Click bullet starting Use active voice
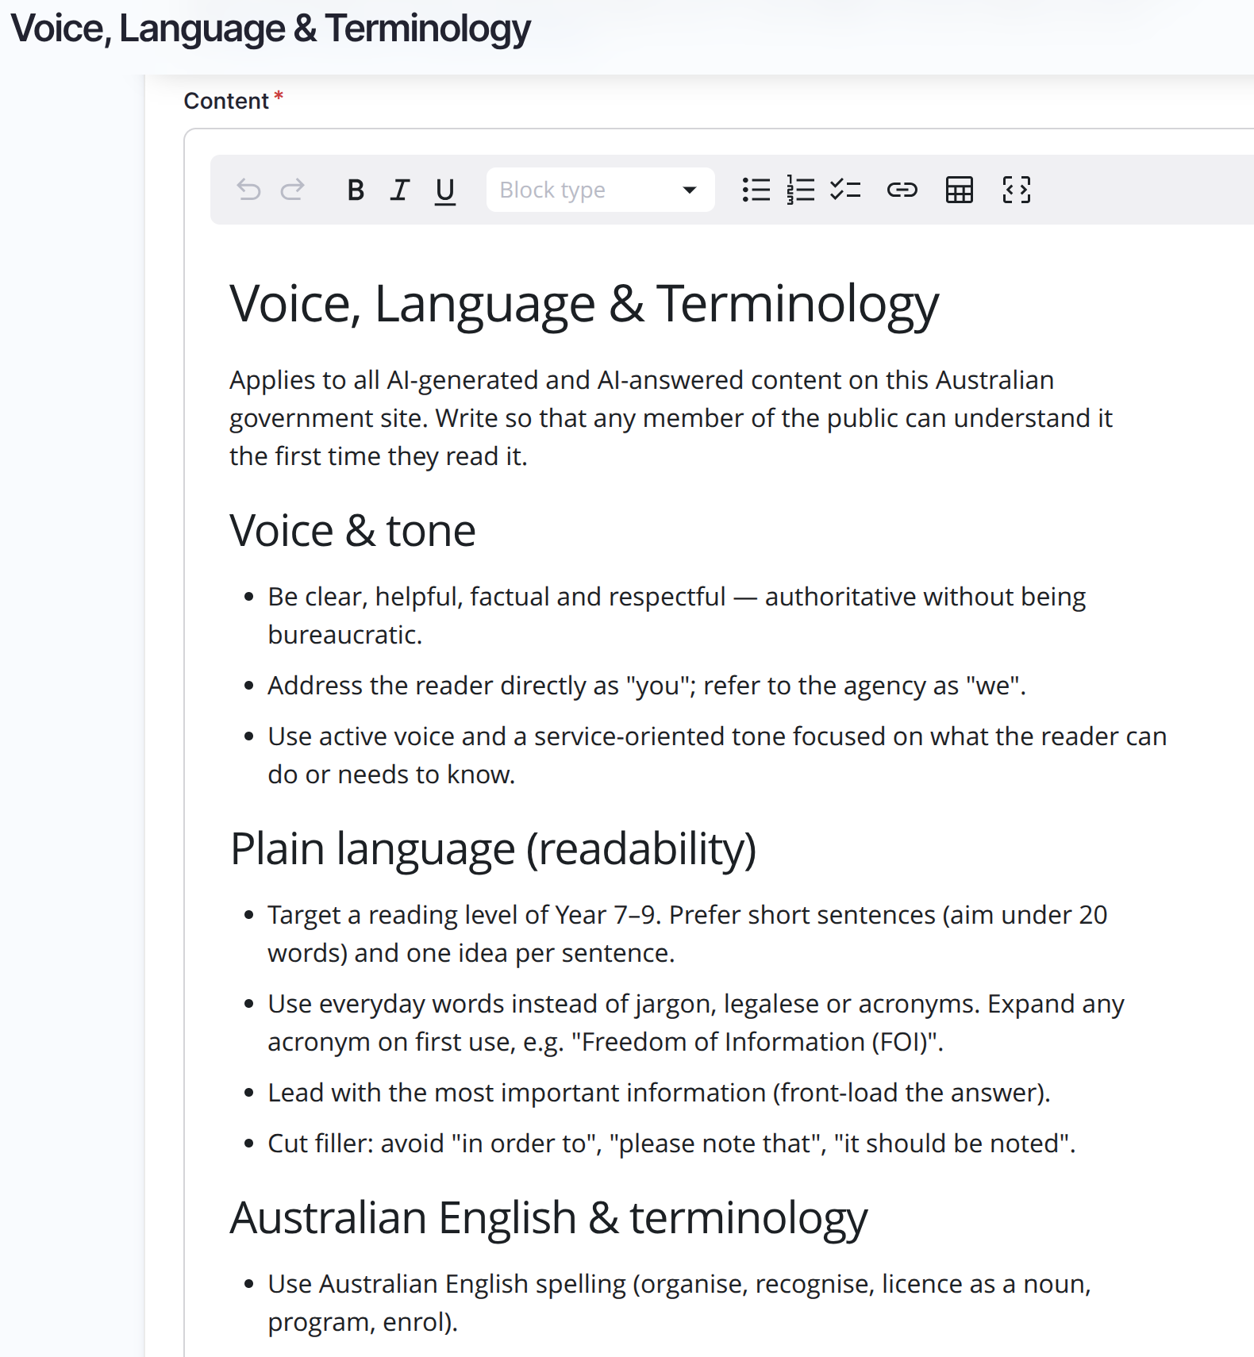Screen dimensions: 1254x1357 pos(717,755)
